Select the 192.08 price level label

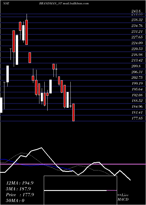pos(137,95)
